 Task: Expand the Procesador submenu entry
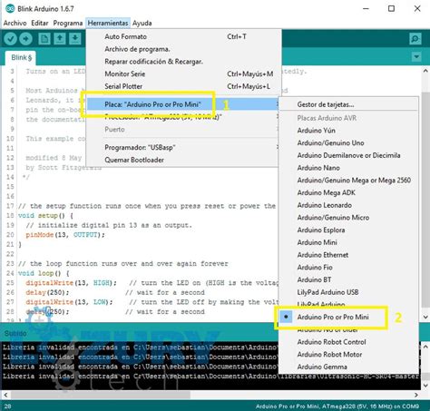coord(183,117)
